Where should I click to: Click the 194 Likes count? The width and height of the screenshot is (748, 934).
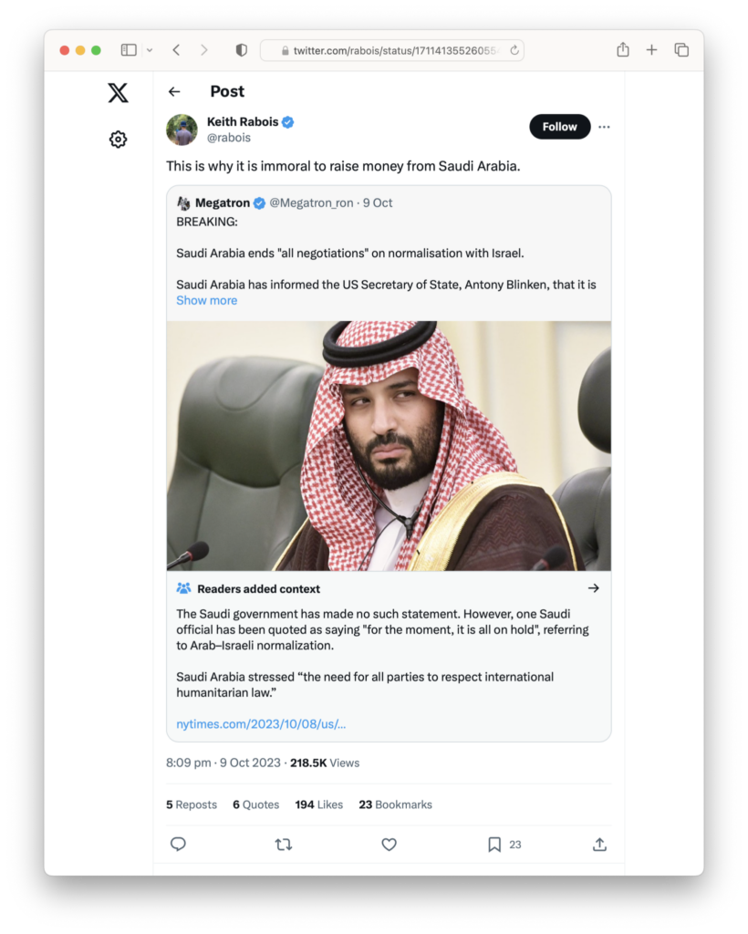point(318,804)
